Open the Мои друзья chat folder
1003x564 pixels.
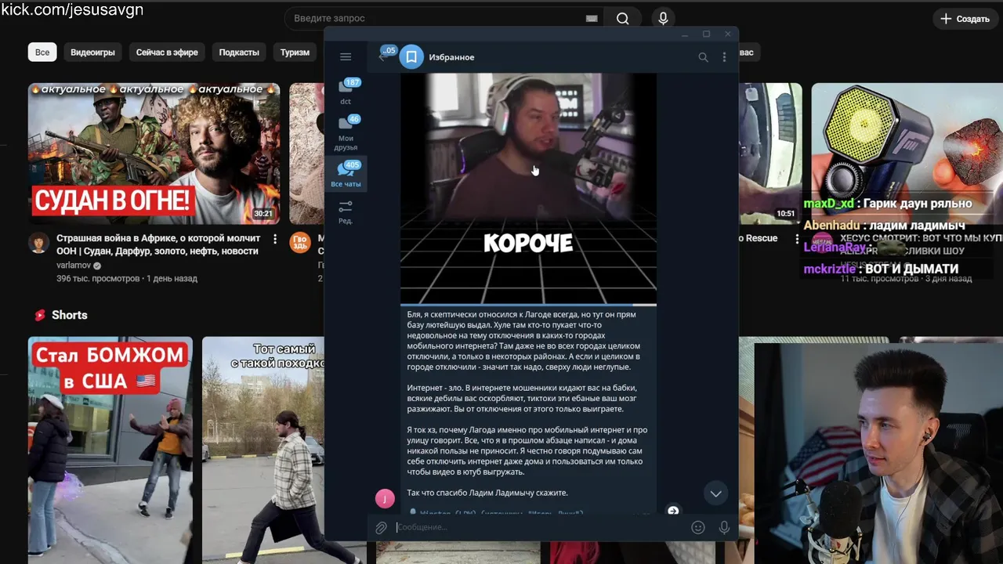click(x=346, y=132)
